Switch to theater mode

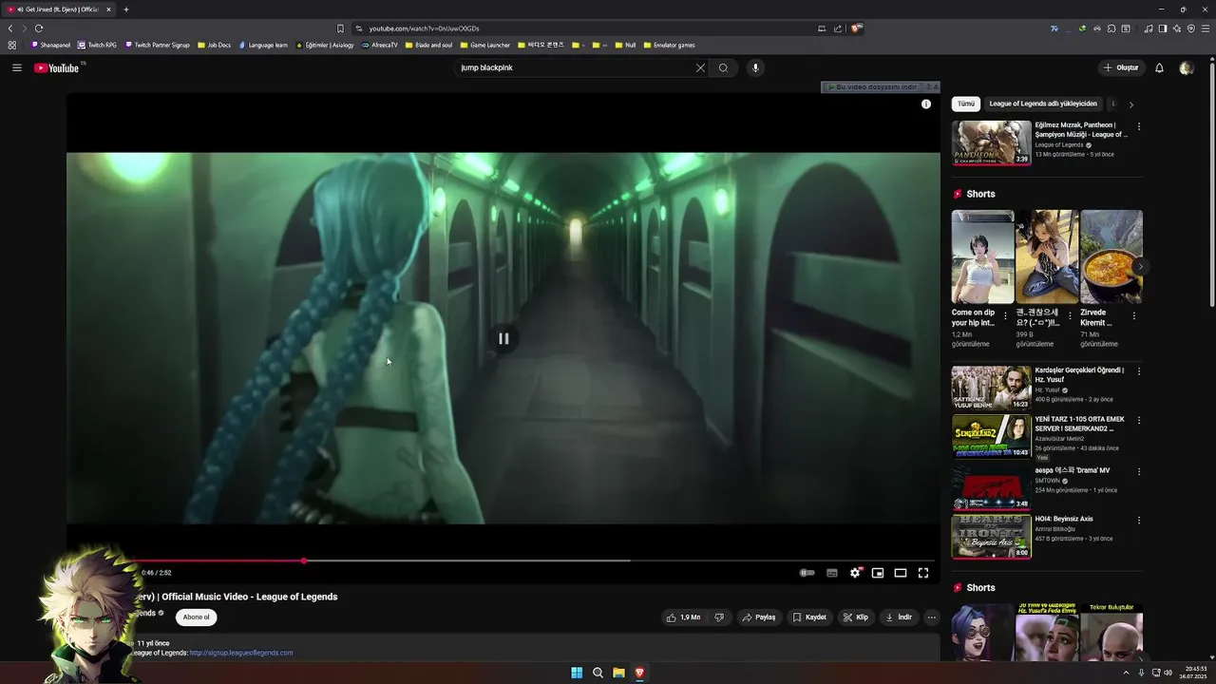click(x=901, y=573)
